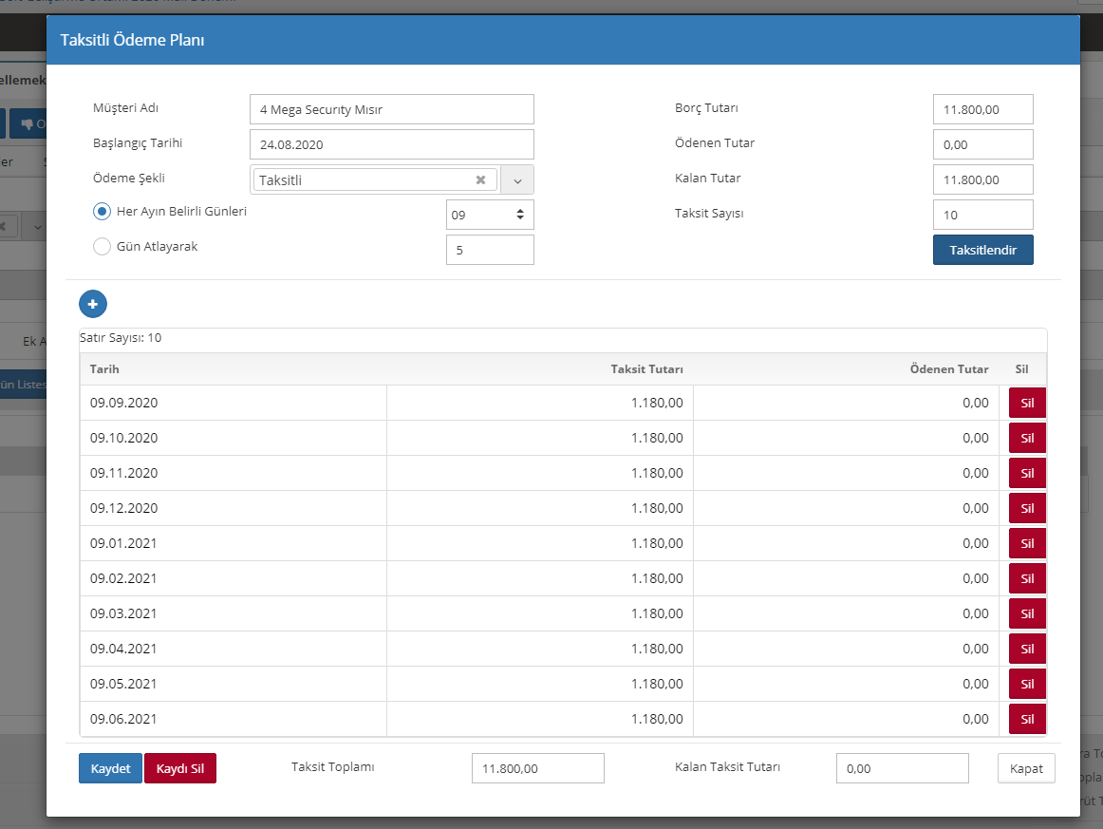The width and height of the screenshot is (1103, 829).
Task: Delete the 09.09.2020 installment row via Sil
Action: [x=1027, y=403]
